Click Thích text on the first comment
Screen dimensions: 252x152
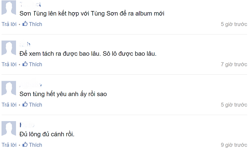(36, 24)
